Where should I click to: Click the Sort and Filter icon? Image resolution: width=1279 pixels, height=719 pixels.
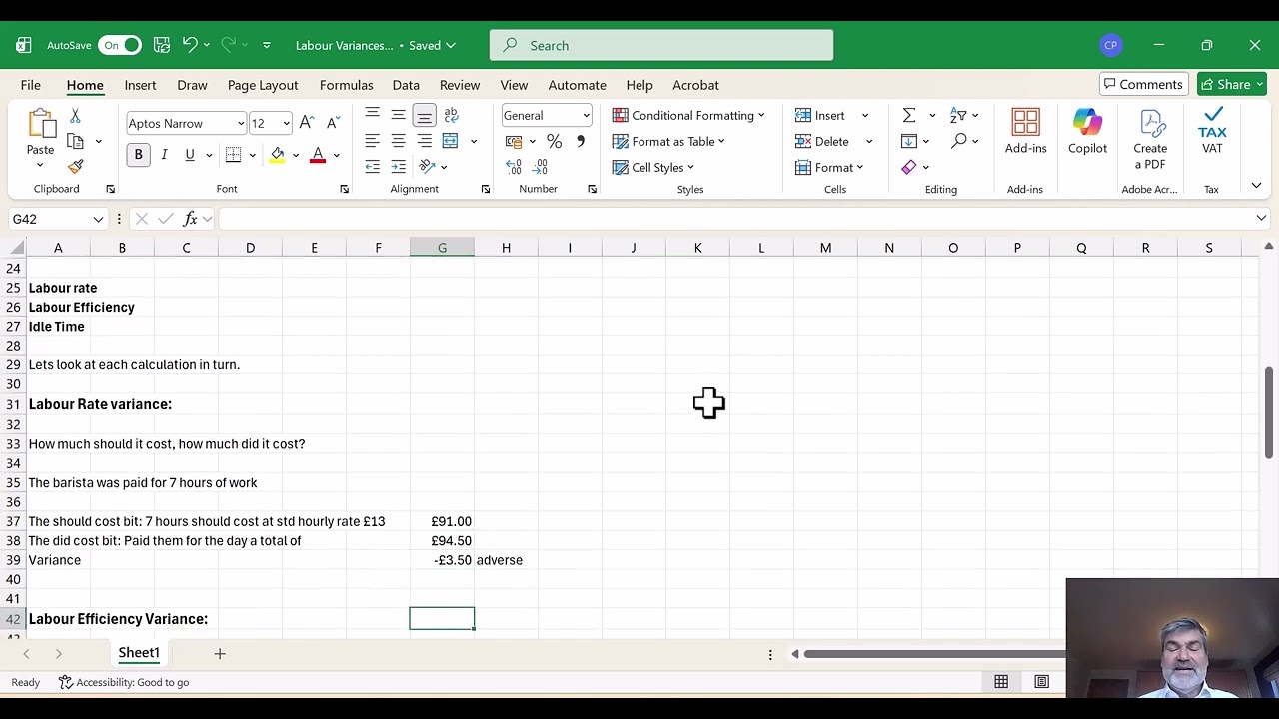(x=958, y=115)
